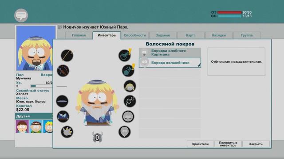Switch to the Способности tab
This screenshot has width=284, height=159.
point(135,35)
